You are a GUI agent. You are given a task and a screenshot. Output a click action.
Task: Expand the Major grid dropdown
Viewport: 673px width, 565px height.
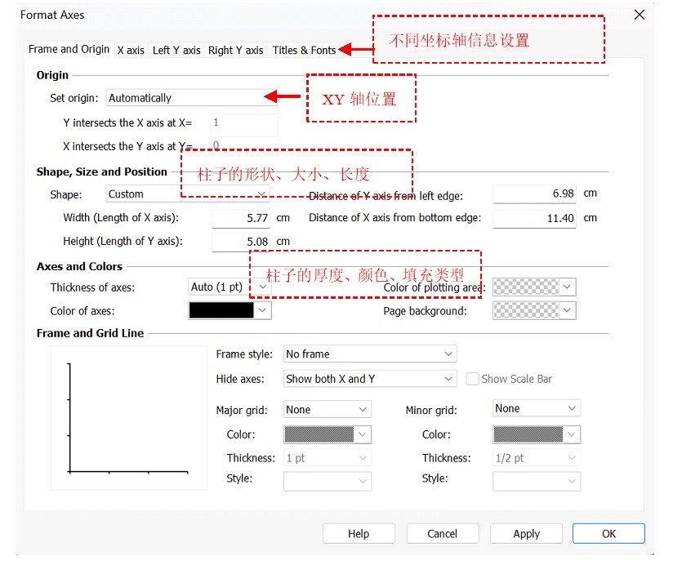(x=327, y=409)
